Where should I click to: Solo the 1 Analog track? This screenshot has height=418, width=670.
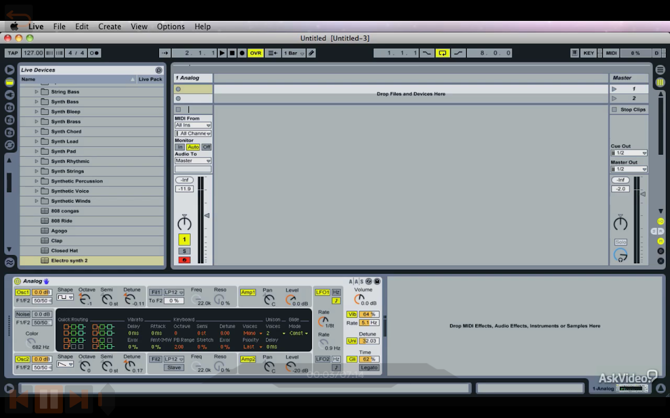184,251
